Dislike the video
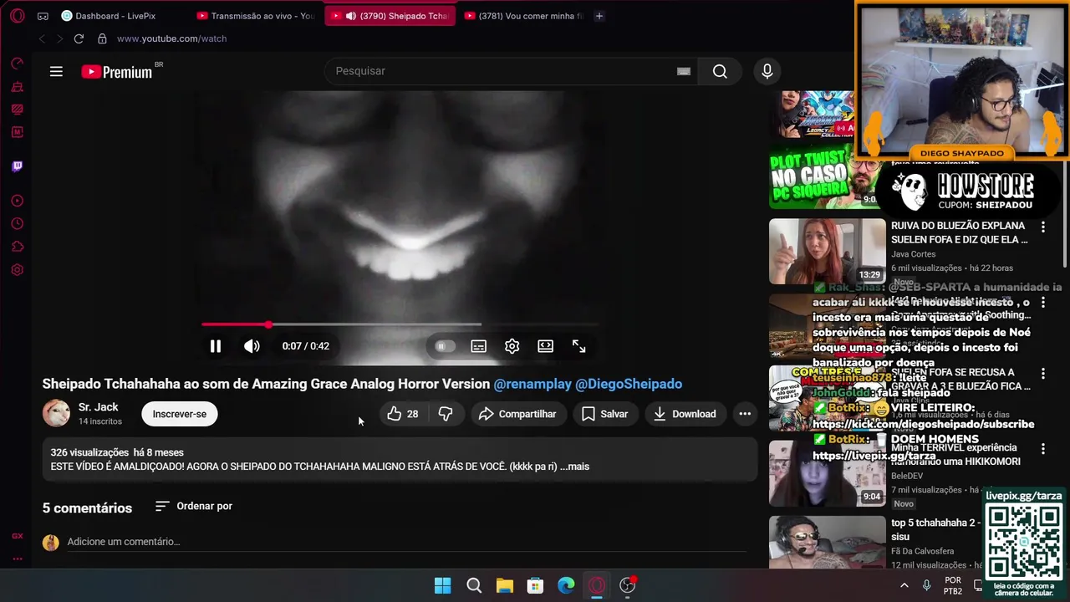This screenshot has height=602, width=1070. click(x=446, y=414)
